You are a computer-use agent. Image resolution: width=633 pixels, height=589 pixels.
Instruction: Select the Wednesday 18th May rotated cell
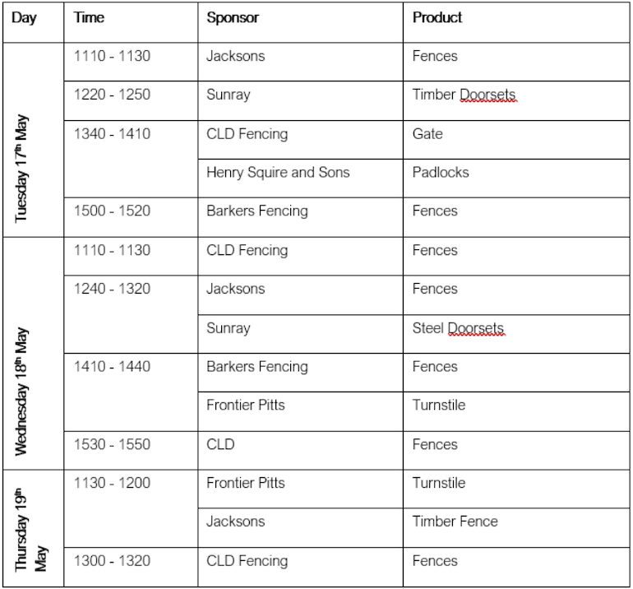pyautogui.click(x=33, y=353)
